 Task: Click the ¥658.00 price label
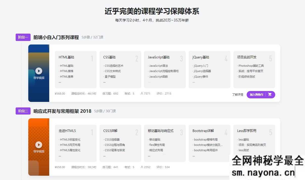click(60, 167)
